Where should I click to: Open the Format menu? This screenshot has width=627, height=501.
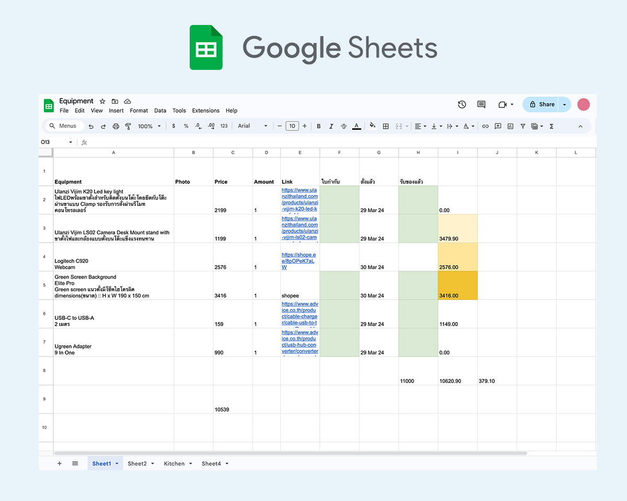pos(139,110)
